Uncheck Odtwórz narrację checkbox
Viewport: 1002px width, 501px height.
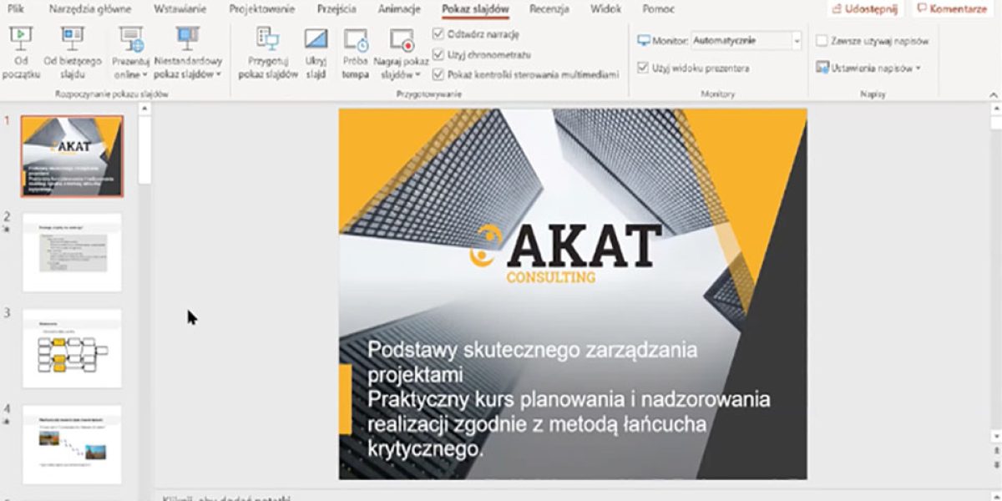pos(438,34)
